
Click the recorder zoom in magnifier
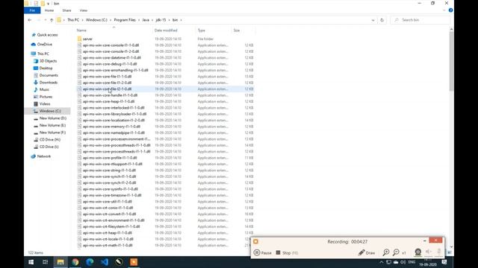386,252
